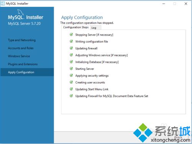The height and width of the screenshot is (144, 192).
Task: Select the Configuration Steps tab
Action: (76, 27)
